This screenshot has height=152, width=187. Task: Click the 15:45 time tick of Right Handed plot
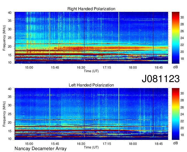click(55, 67)
